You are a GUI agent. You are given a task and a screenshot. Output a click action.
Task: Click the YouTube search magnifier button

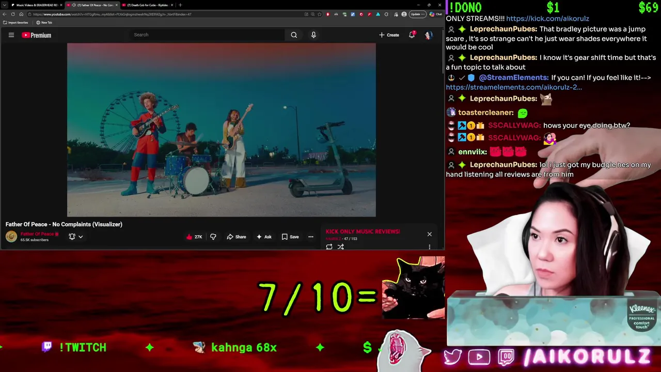pos(294,35)
